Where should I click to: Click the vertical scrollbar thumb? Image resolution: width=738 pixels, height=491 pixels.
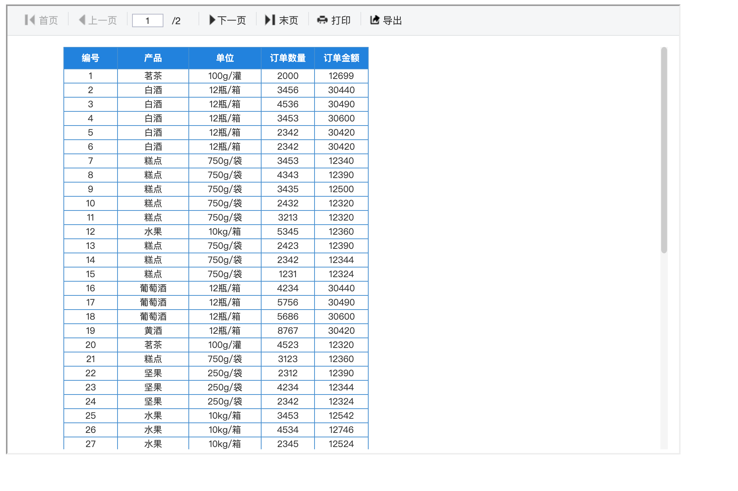pos(664,150)
